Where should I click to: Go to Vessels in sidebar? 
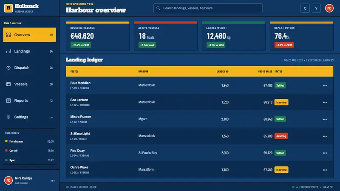(29, 84)
